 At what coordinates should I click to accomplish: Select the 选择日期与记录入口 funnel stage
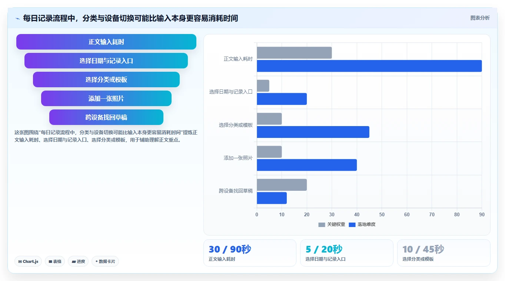click(x=106, y=61)
